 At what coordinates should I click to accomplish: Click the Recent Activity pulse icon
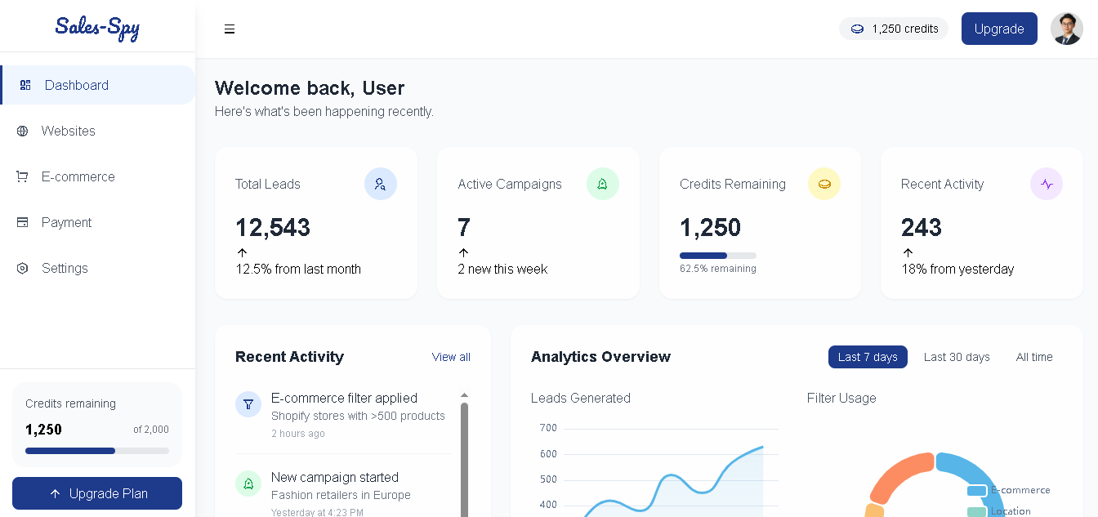[1047, 184]
